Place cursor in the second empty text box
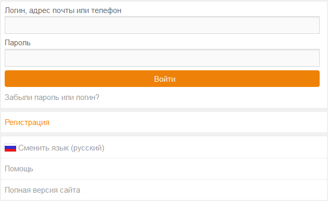This screenshot has height=201, width=328. click(x=162, y=58)
